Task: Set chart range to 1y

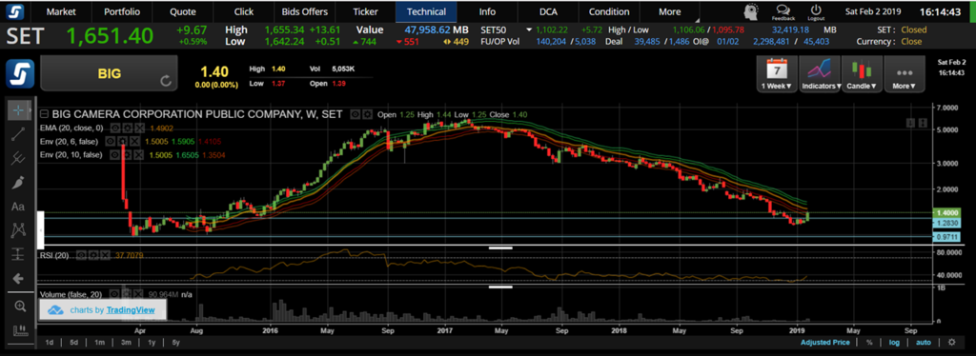Action: tap(152, 343)
